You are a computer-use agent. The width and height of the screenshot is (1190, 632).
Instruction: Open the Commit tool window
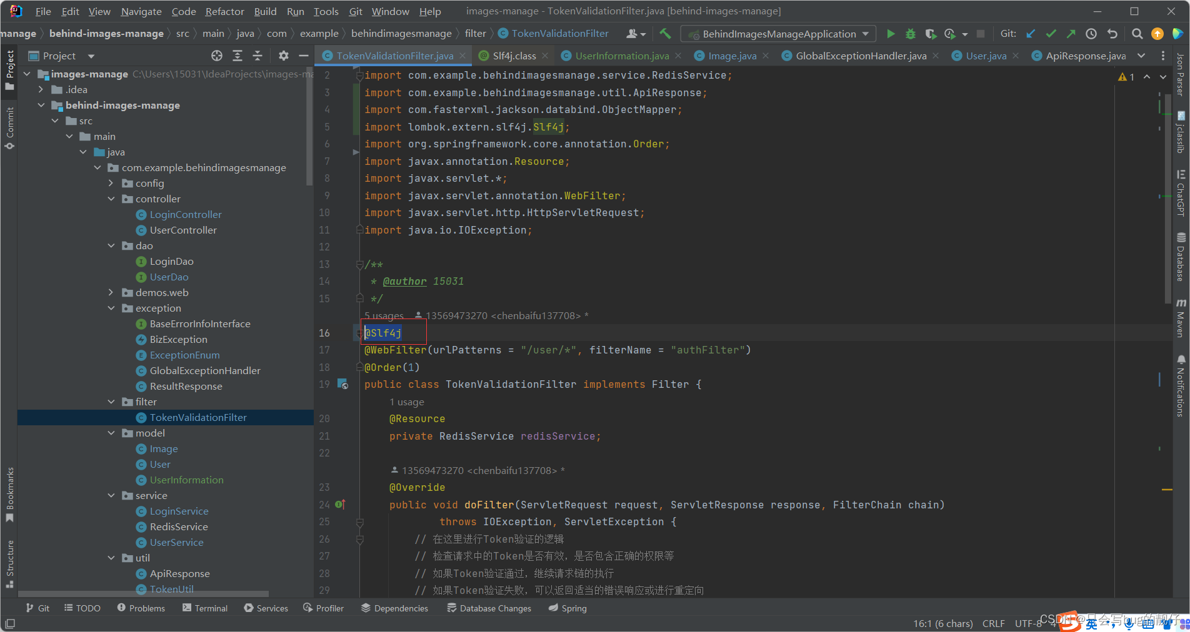[9, 128]
